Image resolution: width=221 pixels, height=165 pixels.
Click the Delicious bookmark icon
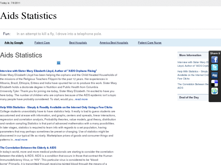(215, 83)
